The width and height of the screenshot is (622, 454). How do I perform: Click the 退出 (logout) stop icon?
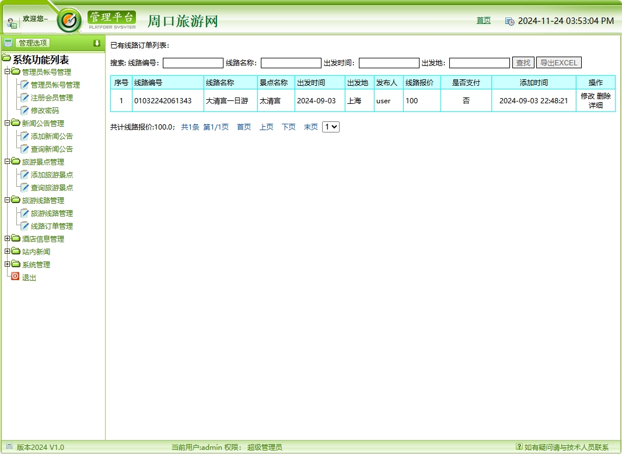coord(15,275)
